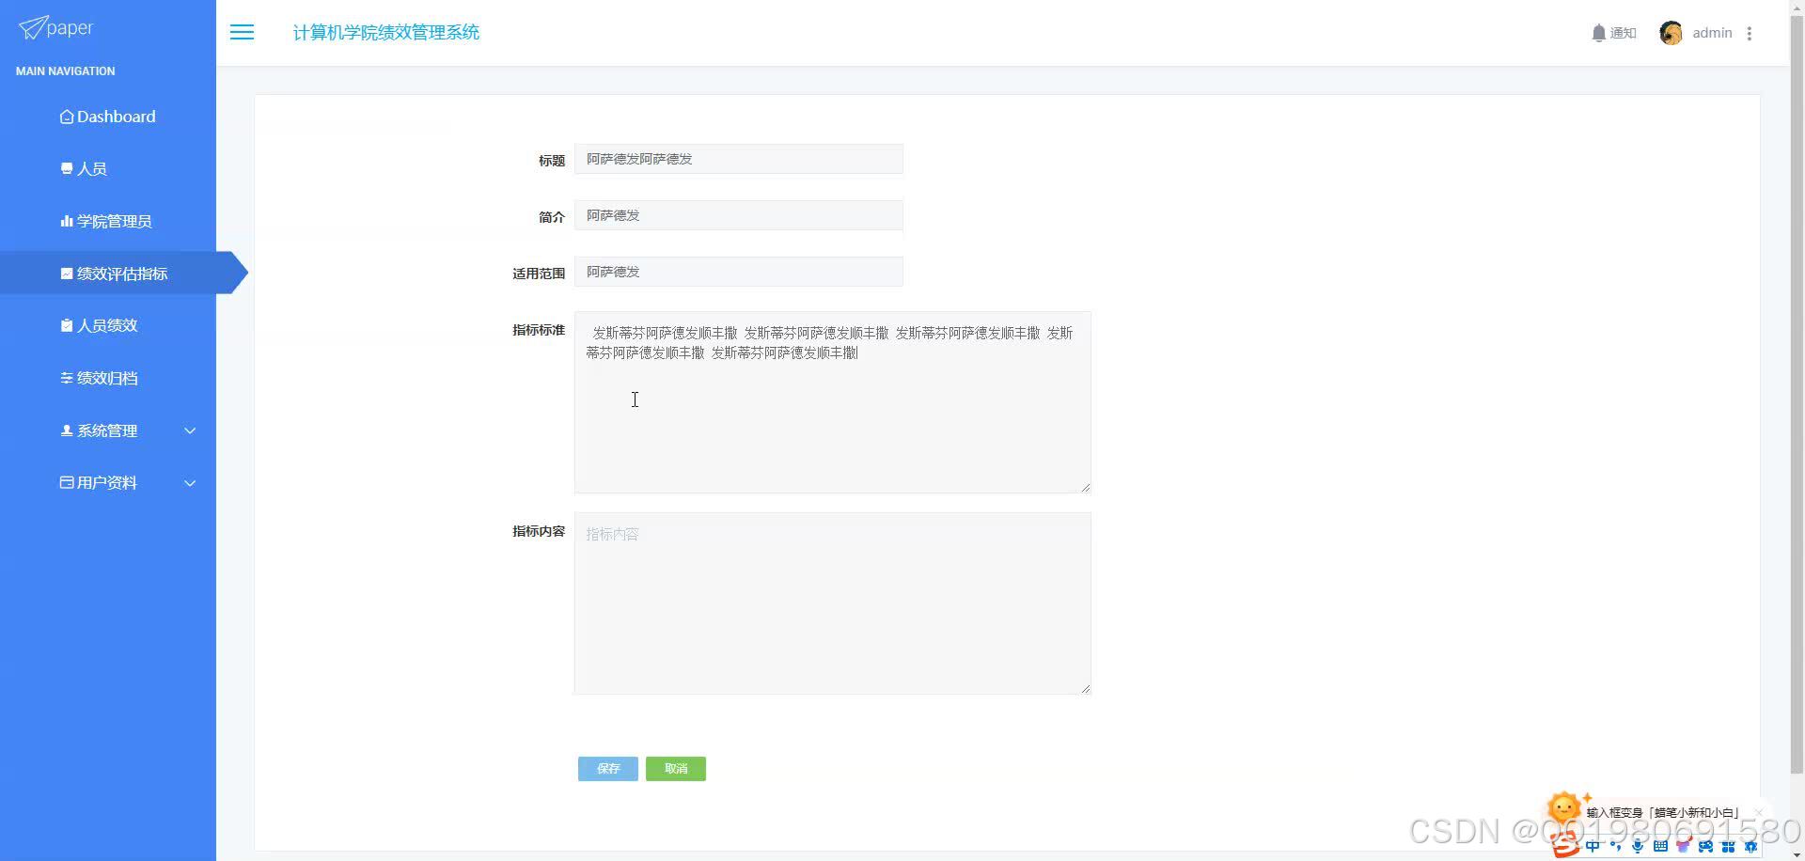
Task: Toggle Chinese input mode 中 icon
Action: (1593, 847)
